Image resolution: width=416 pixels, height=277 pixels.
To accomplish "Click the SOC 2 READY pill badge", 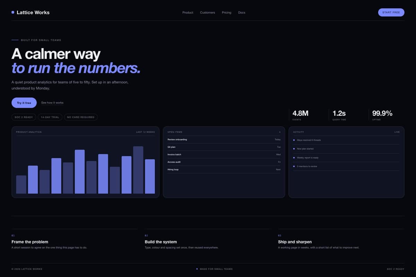I will click(24, 117).
